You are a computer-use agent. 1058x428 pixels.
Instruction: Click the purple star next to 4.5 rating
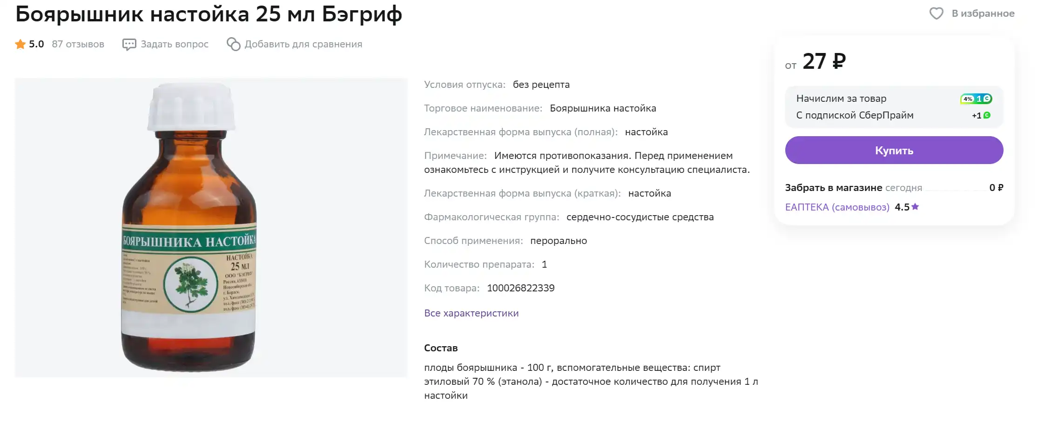[x=915, y=207]
